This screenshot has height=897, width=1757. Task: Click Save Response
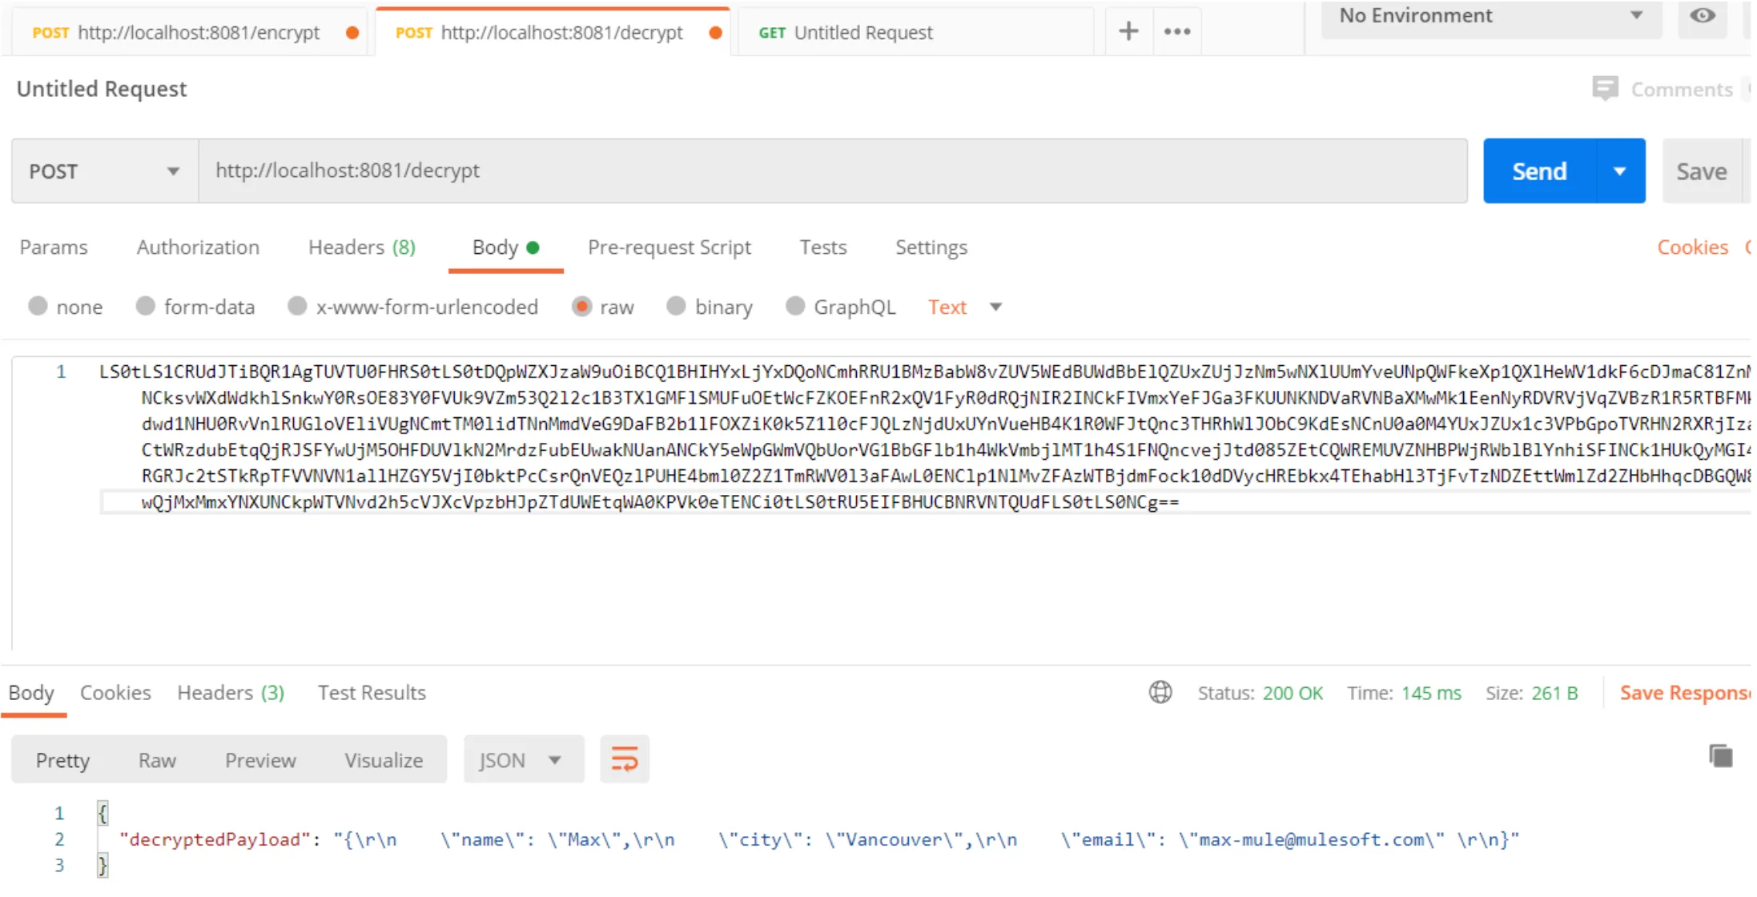tap(1685, 692)
